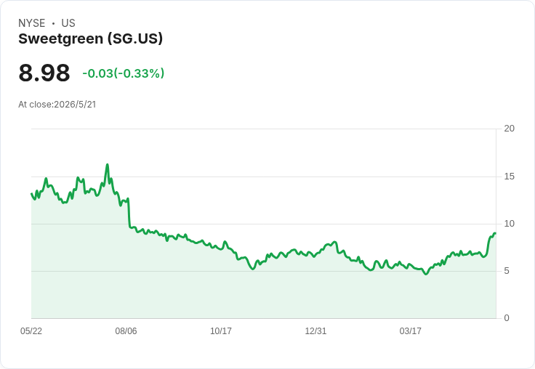Click the 0 value on price axis
Viewport: 535px width, 369px height.
[507, 318]
